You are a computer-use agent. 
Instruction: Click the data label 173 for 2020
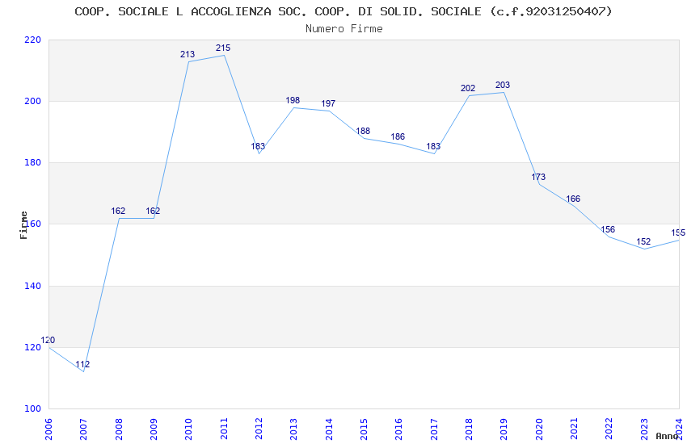point(538,177)
